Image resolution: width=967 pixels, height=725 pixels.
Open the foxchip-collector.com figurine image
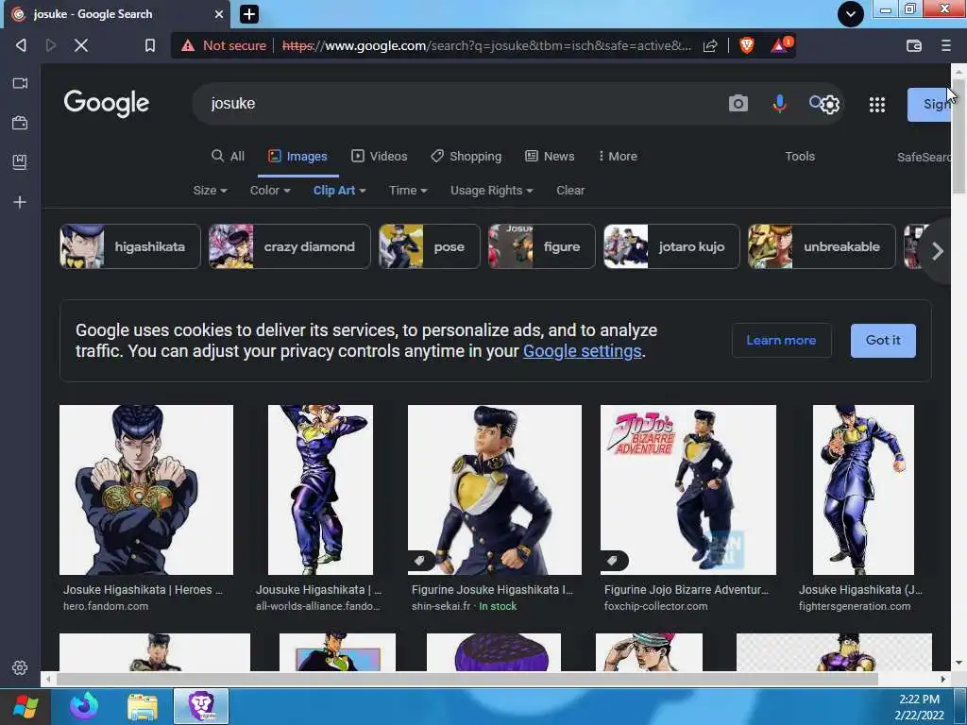(688, 490)
